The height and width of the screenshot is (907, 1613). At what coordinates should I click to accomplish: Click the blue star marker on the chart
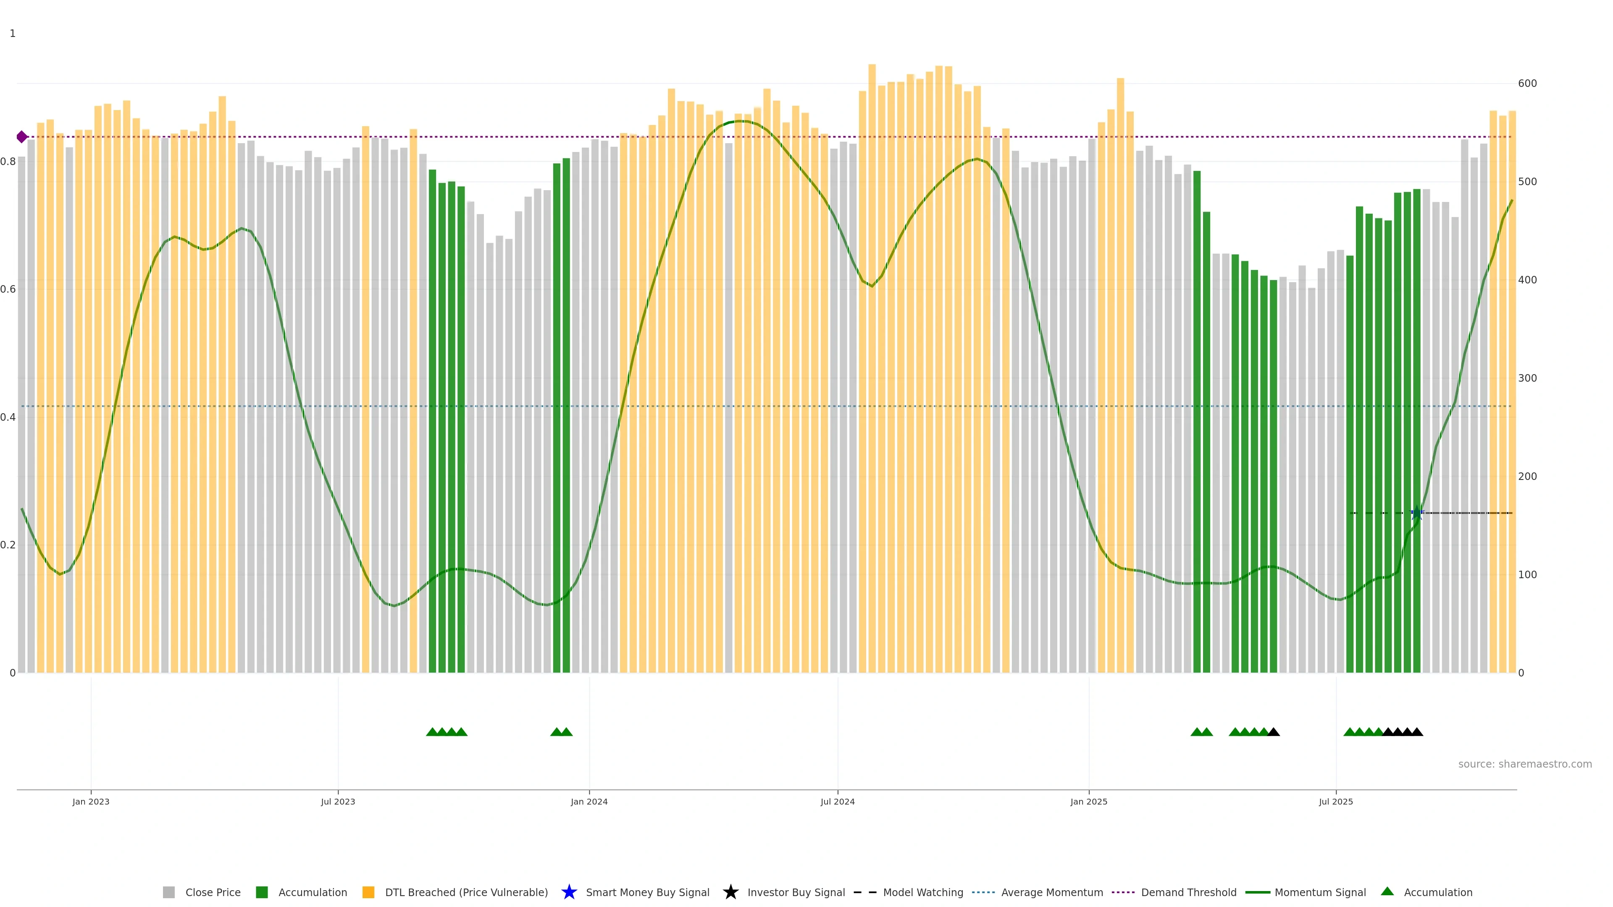(1417, 513)
